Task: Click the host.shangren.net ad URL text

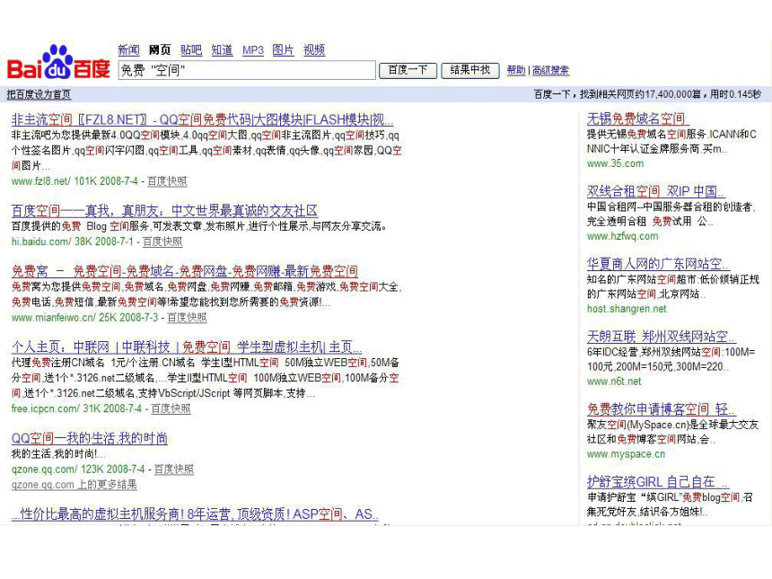Action: [x=627, y=309]
